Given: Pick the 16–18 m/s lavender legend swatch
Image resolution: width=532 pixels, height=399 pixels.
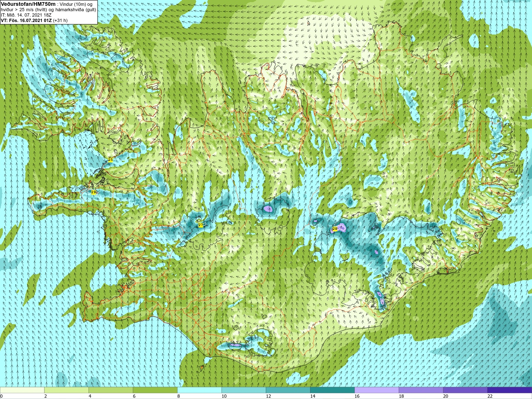Looking at the screenshot, I should (x=377, y=390).
